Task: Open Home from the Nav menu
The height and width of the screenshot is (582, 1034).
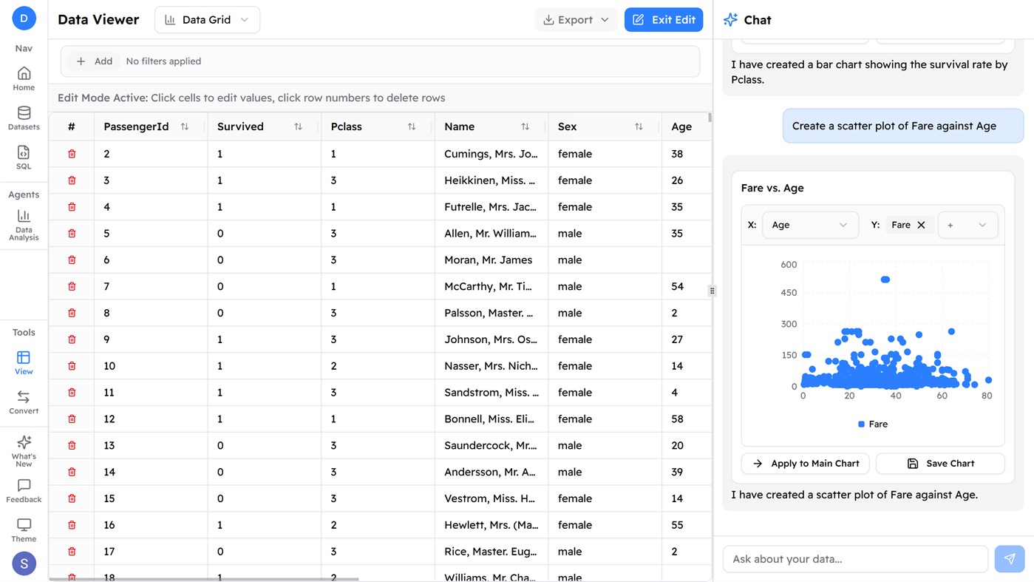Action: pos(23,77)
